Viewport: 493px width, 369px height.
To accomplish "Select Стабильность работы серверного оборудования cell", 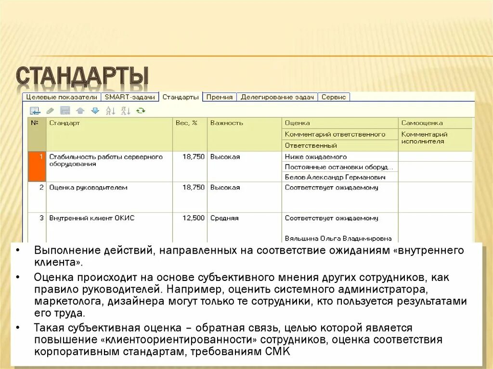I will click(x=109, y=166).
